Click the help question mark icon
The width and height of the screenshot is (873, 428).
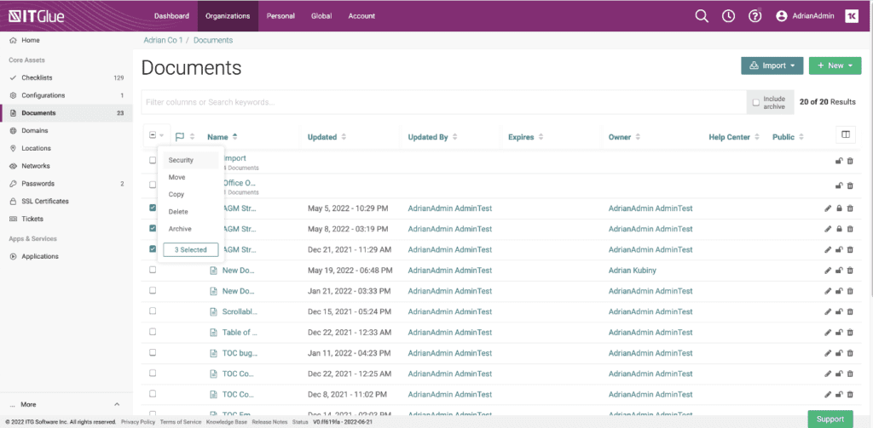pos(754,15)
